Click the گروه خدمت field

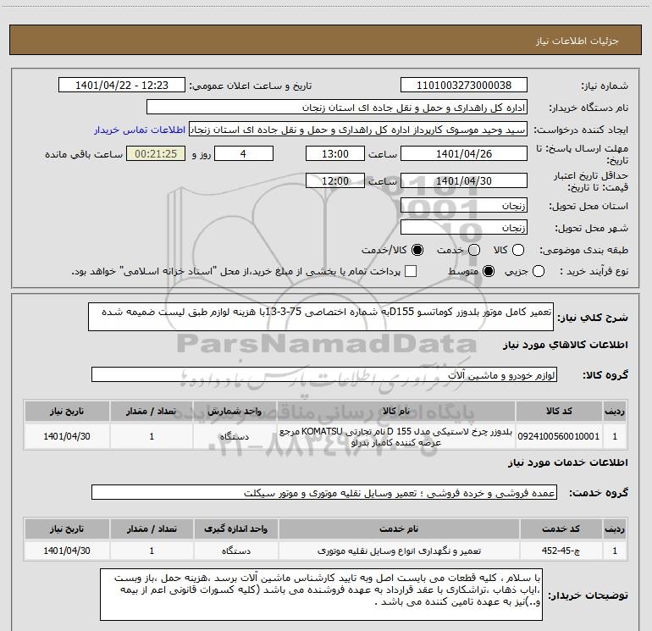click(324, 492)
